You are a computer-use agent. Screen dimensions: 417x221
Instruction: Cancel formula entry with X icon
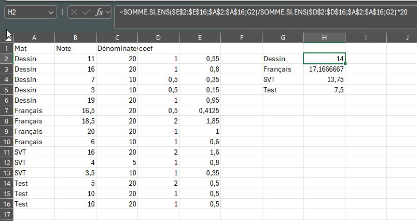pyautogui.click(x=74, y=12)
